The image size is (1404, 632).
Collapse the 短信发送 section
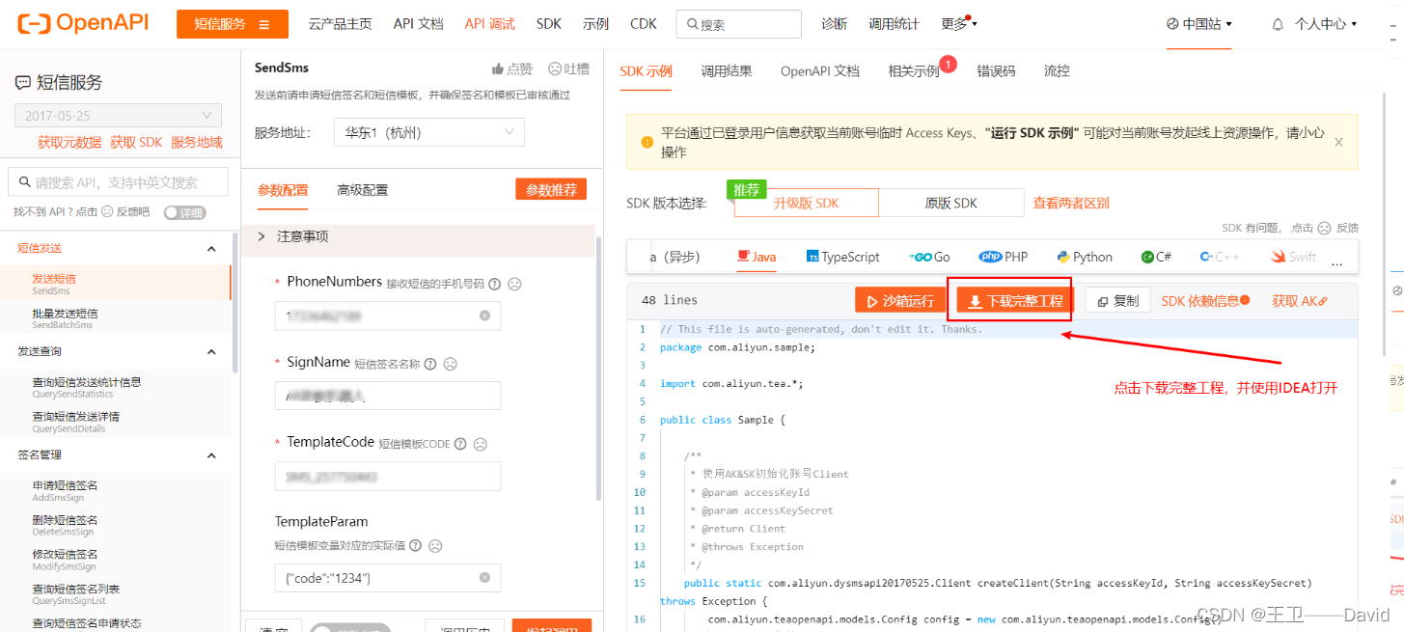[x=212, y=248]
